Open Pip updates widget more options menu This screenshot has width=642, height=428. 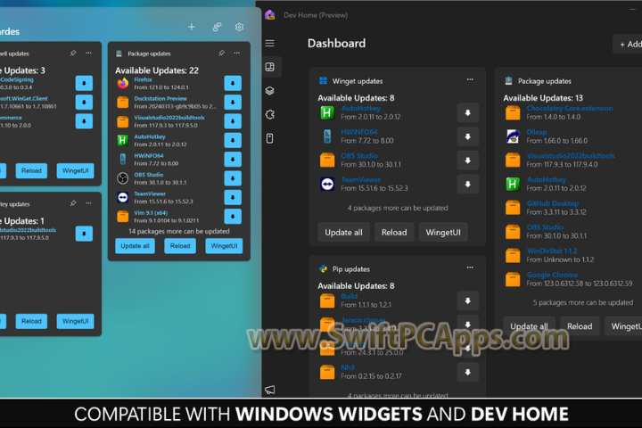click(470, 267)
